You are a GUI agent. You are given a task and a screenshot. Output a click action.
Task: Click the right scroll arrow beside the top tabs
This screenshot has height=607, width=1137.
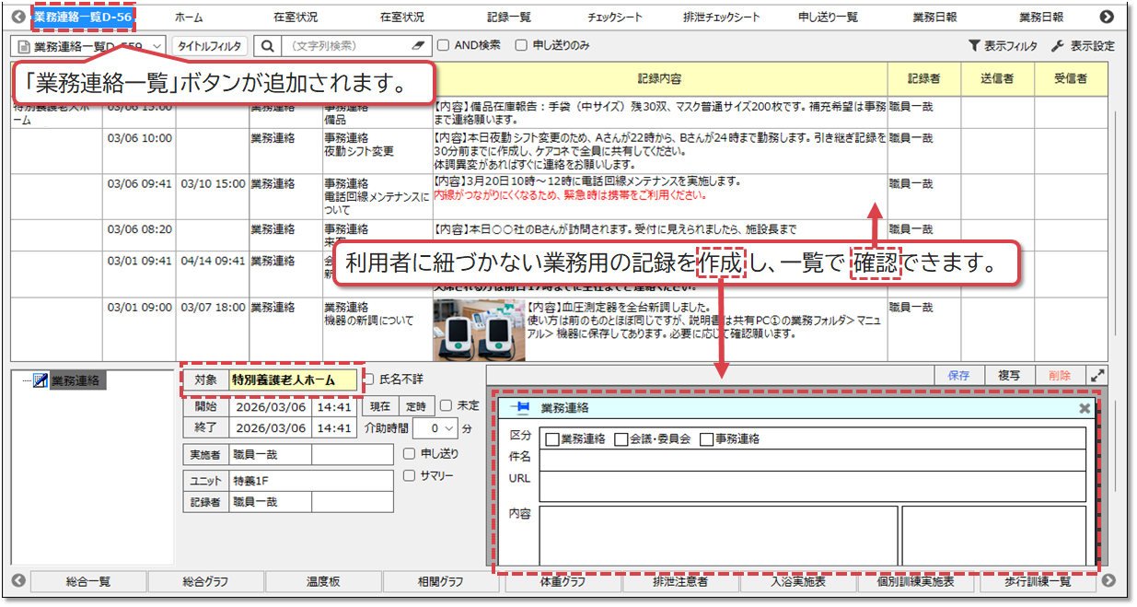click(x=1107, y=18)
